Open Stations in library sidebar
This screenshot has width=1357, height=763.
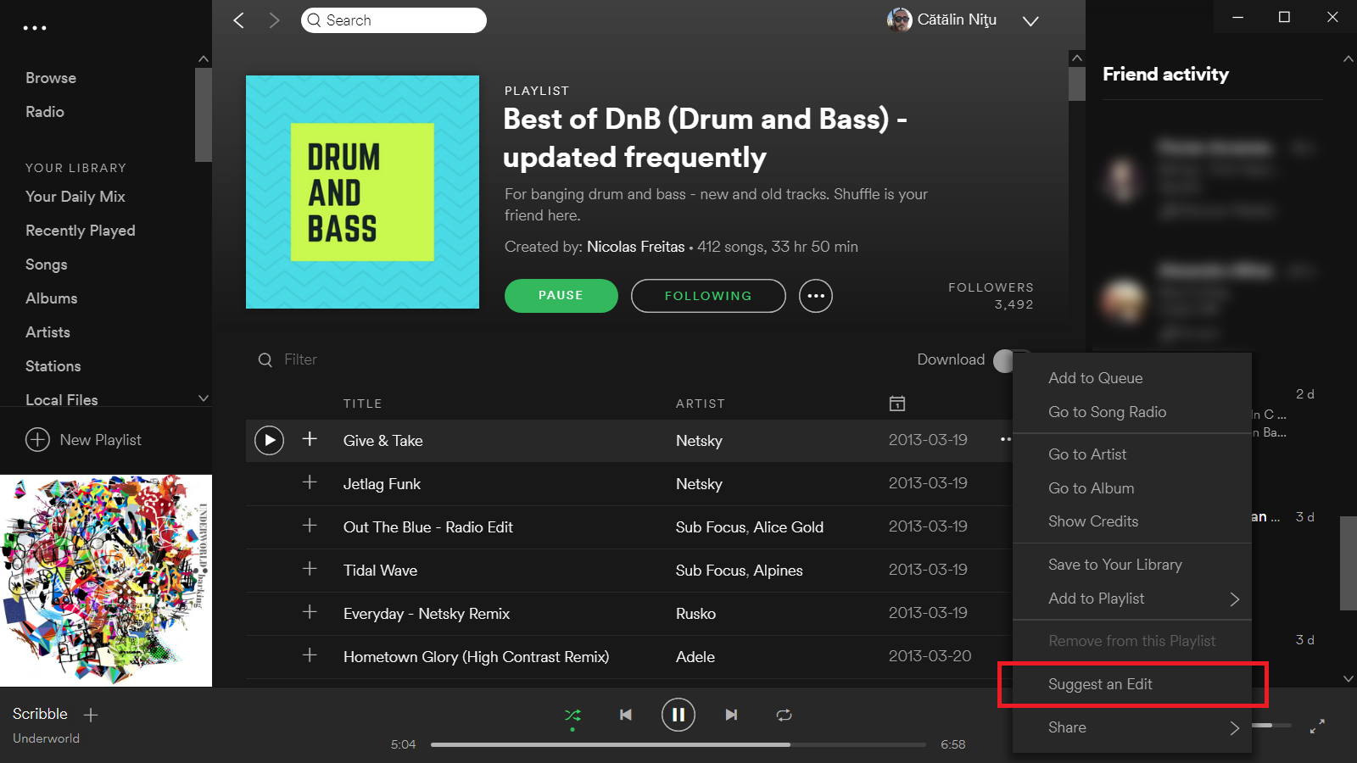point(53,366)
